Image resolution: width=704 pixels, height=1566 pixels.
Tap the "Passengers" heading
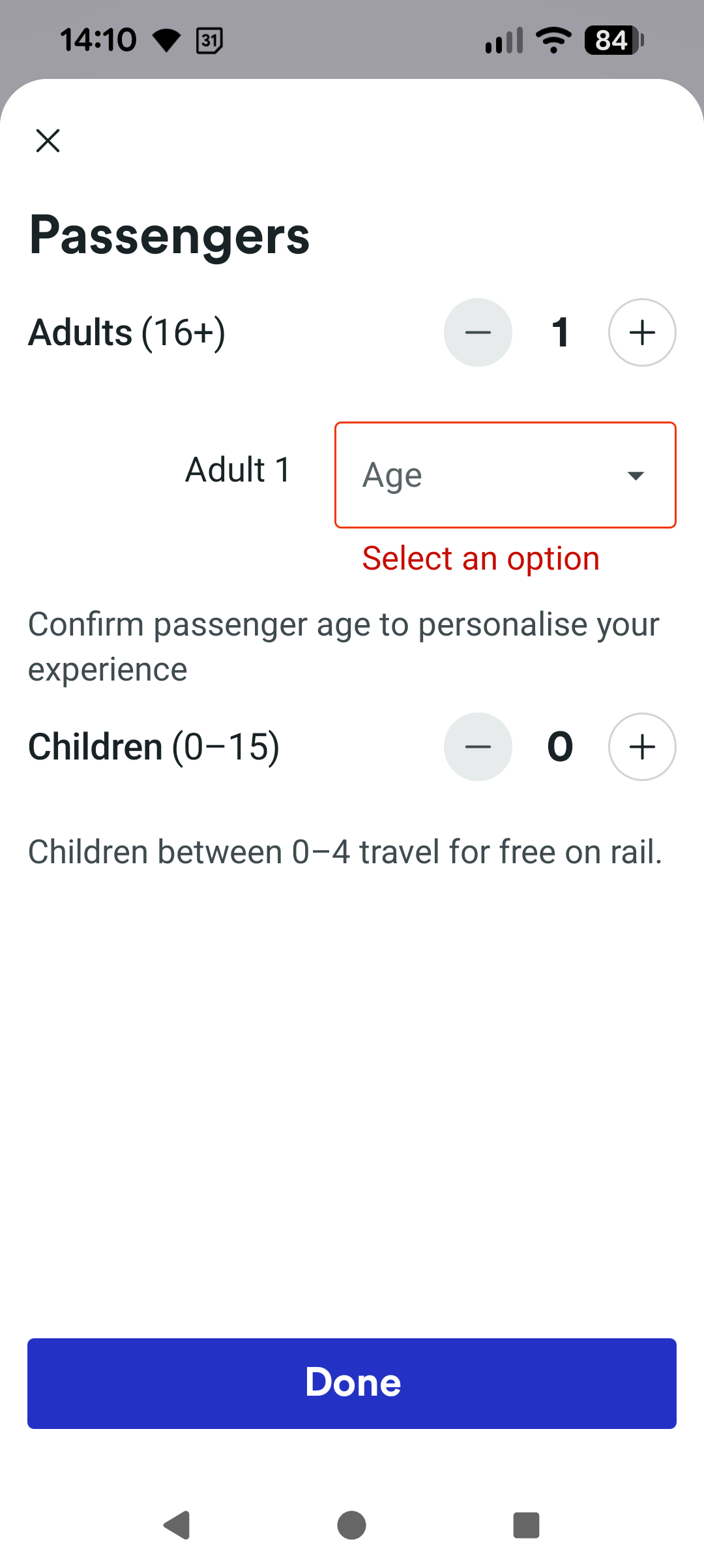(x=169, y=236)
